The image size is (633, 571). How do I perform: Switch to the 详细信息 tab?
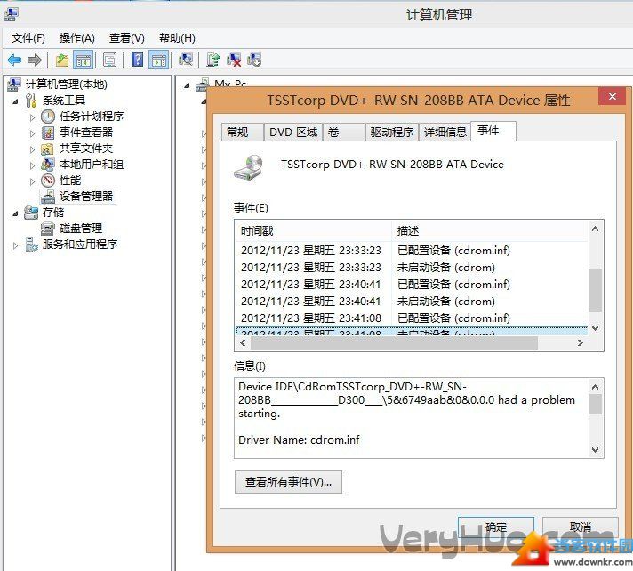coord(445,132)
